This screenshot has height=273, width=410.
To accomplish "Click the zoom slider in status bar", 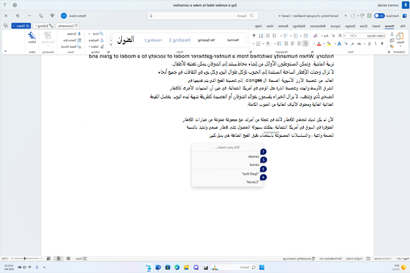I will (27, 258).
